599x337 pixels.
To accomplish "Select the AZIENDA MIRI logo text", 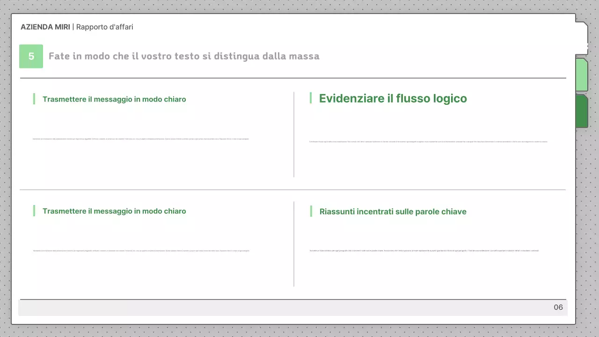I will (x=45, y=27).
